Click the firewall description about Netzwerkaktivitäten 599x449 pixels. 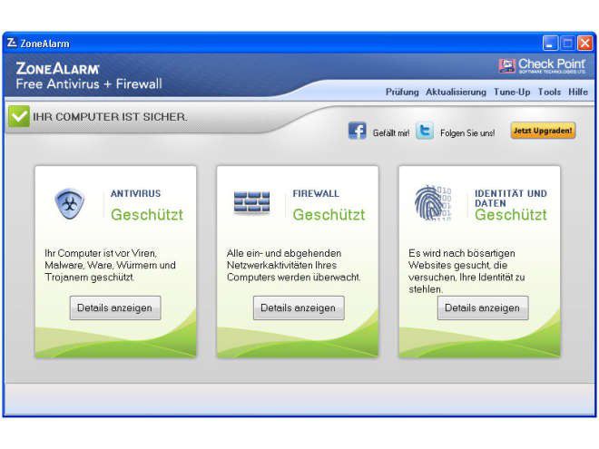[293, 266]
